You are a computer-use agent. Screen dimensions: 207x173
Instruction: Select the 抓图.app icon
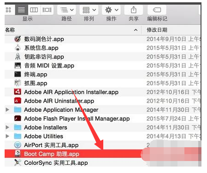coord(18,83)
